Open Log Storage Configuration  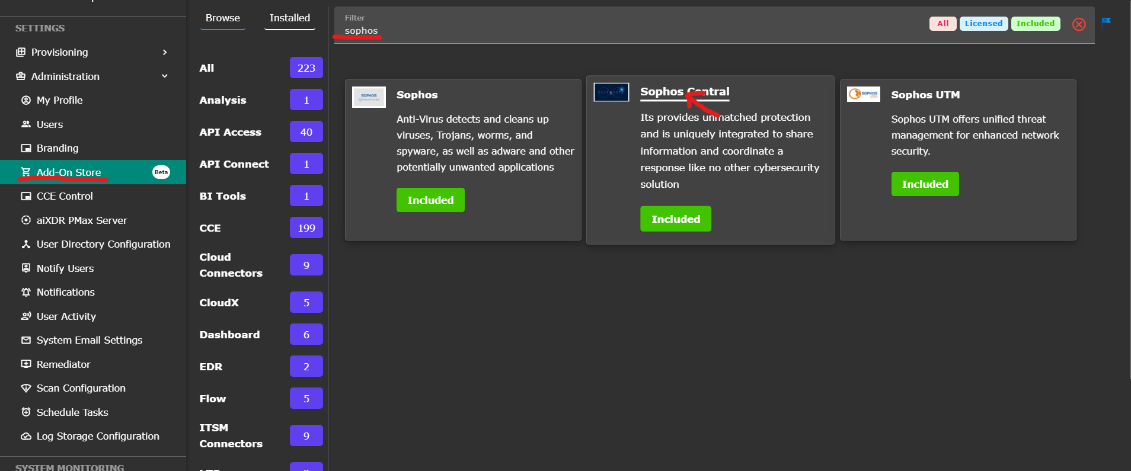(x=98, y=436)
